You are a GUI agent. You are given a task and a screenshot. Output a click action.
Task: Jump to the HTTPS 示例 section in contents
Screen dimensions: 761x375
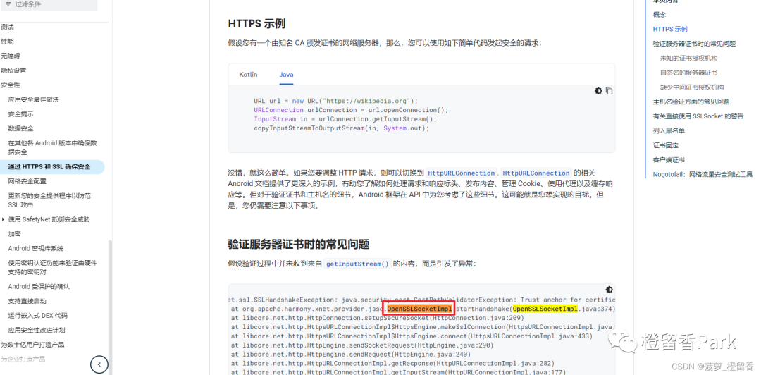coord(669,29)
